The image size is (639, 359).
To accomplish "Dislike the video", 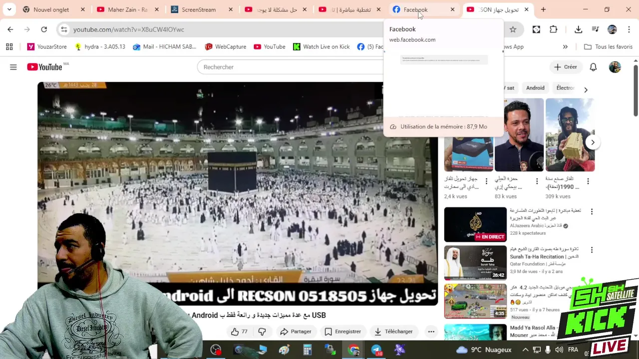I will pyautogui.click(x=262, y=332).
